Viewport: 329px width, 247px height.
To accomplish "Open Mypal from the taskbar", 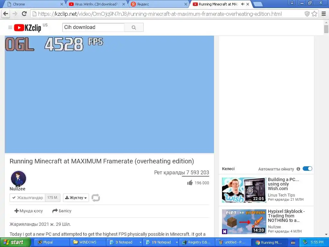I will tap(52, 242).
